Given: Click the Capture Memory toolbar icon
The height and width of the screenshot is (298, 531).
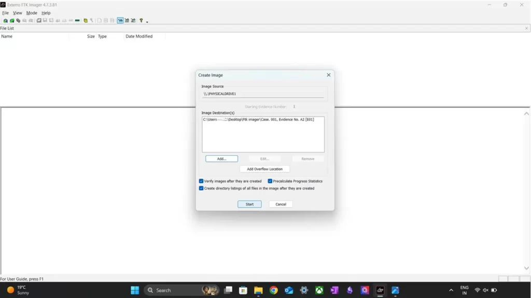Looking at the screenshot, I should [x=77, y=21].
